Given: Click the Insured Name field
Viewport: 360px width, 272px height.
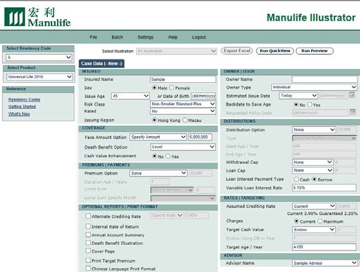Looking at the screenshot, I should click(183, 79).
